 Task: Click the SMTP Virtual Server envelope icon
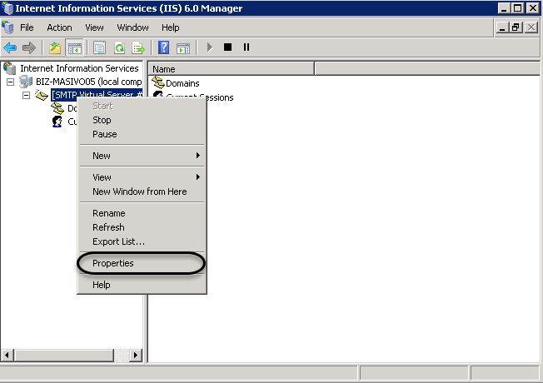point(42,95)
